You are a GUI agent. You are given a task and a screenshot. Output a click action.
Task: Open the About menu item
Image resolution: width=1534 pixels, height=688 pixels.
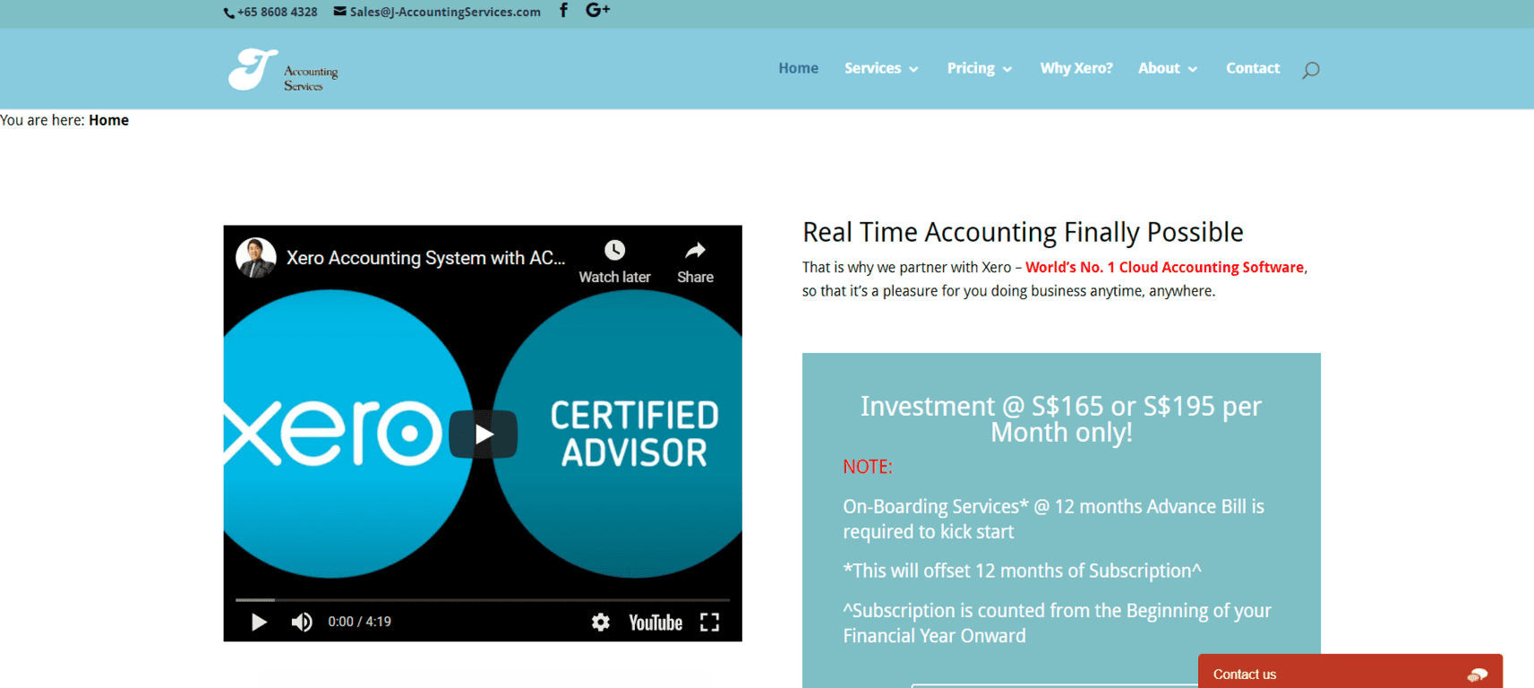point(1159,68)
